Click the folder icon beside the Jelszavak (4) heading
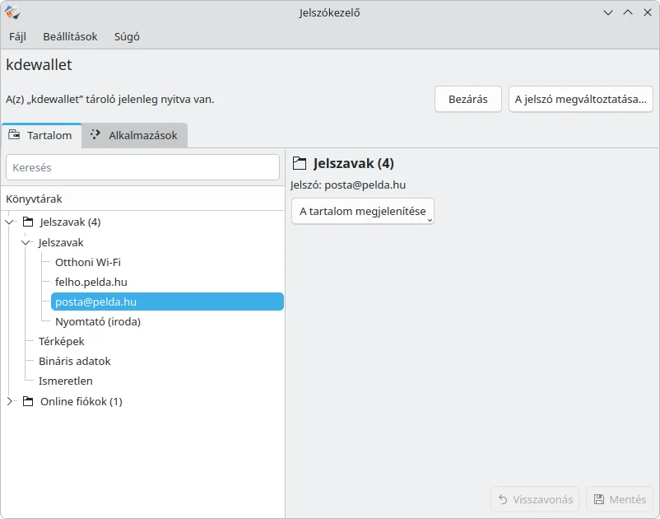The width and height of the screenshot is (660, 519). pos(300,163)
